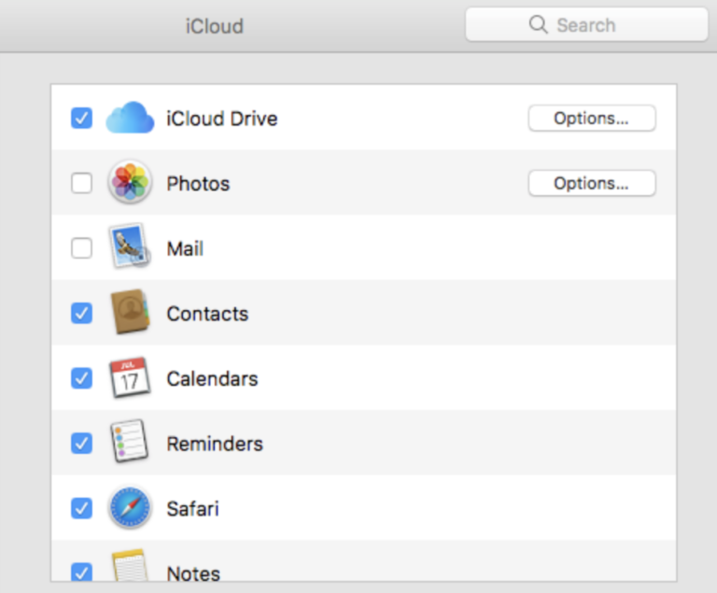The height and width of the screenshot is (593, 717).
Task: Click the Photos label text
Action: 198,183
